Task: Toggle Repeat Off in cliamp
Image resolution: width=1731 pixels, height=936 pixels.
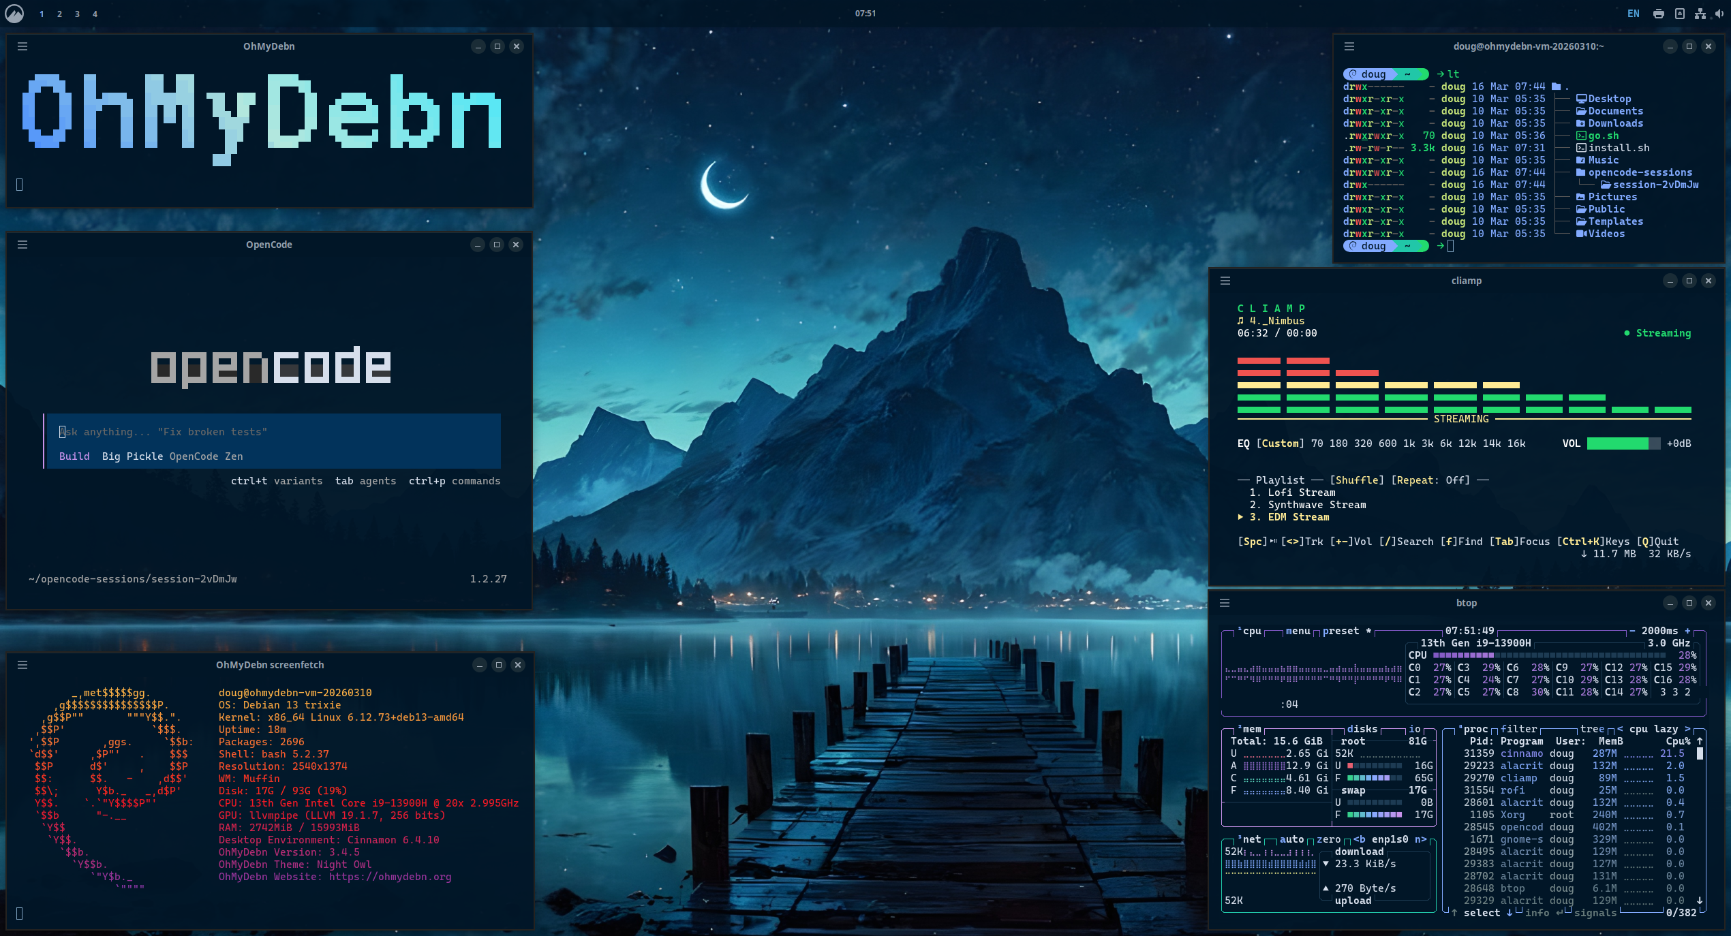Action: (x=1430, y=480)
